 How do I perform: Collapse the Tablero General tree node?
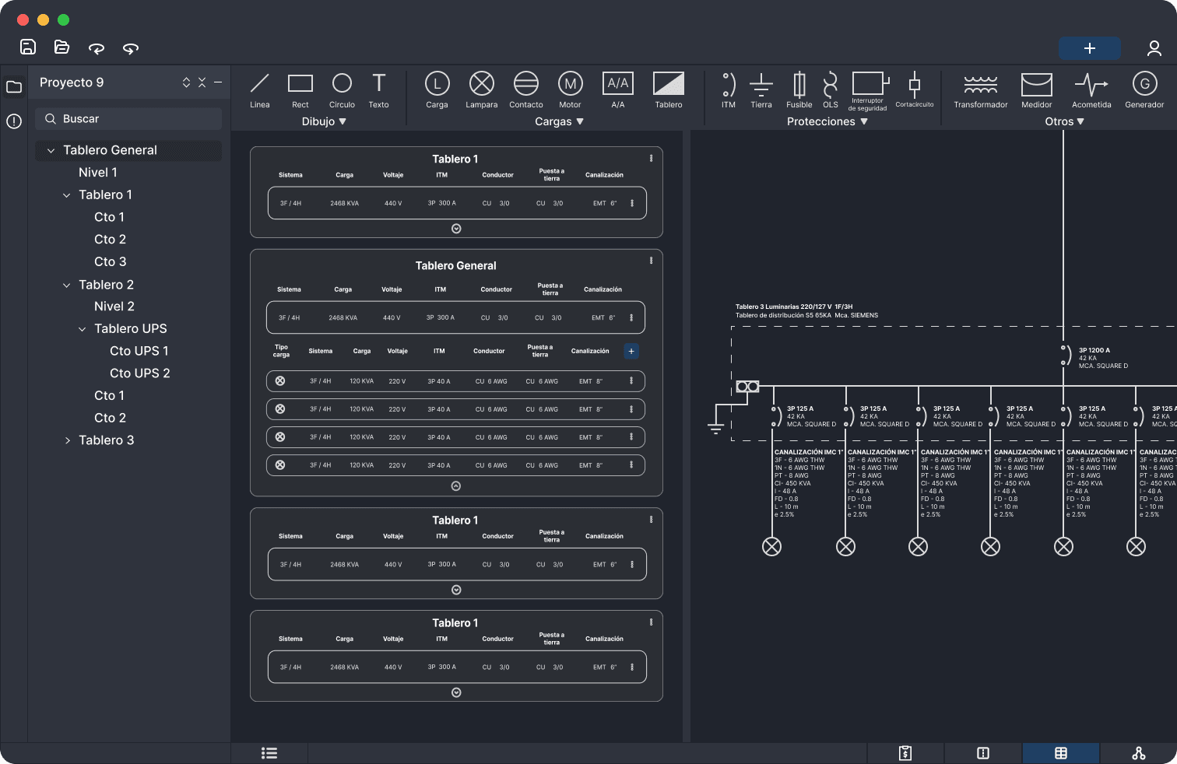51,151
